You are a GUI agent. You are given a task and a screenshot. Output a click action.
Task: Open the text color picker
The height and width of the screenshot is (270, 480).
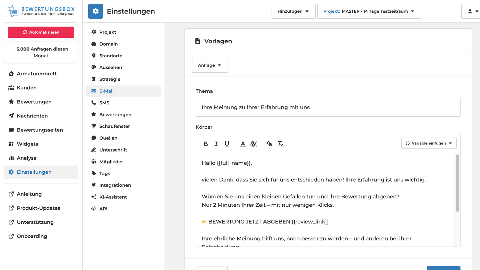tap(243, 144)
